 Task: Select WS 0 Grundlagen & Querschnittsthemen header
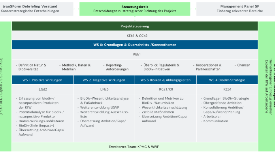coord(135,45)
